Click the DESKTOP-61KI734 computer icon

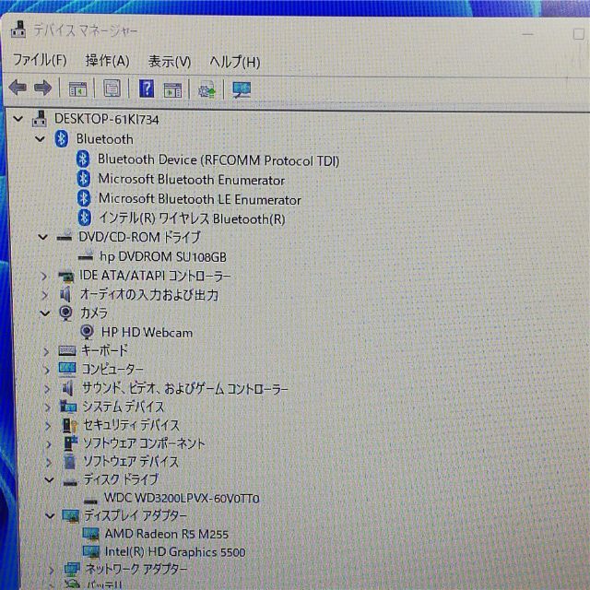39,119
